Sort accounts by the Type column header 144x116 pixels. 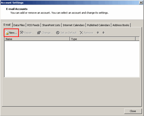[x=103, y=39]
